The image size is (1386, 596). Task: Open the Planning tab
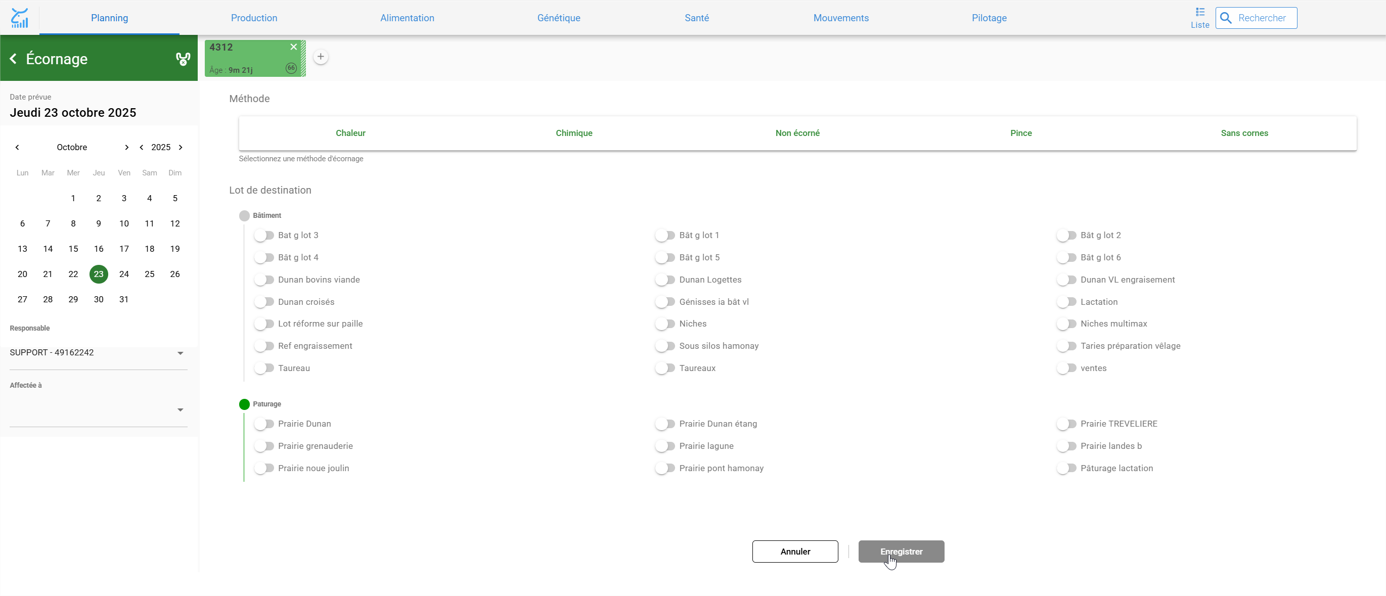(x=109, y=18)
